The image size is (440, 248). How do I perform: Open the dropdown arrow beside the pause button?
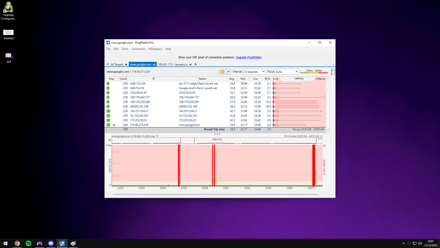[x=228, y=71]
